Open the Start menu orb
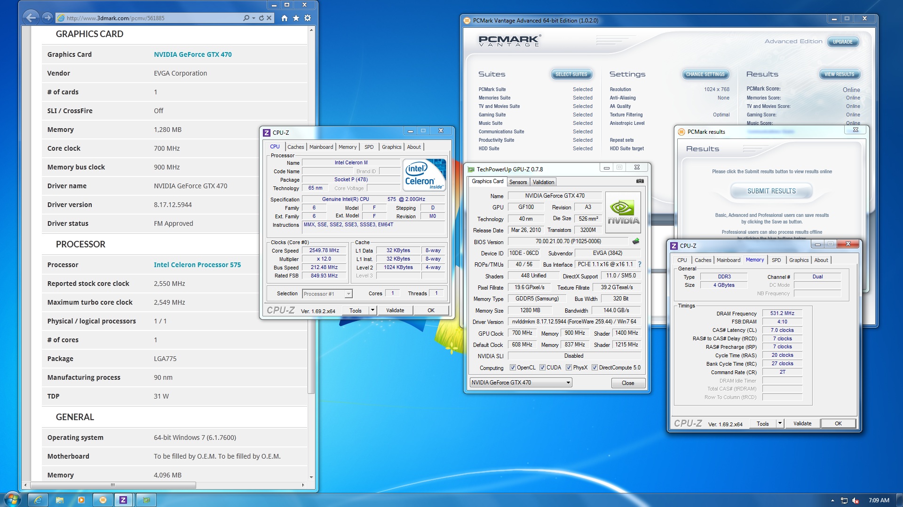Viewport: 903px width, 507px height. click(13, 499)
